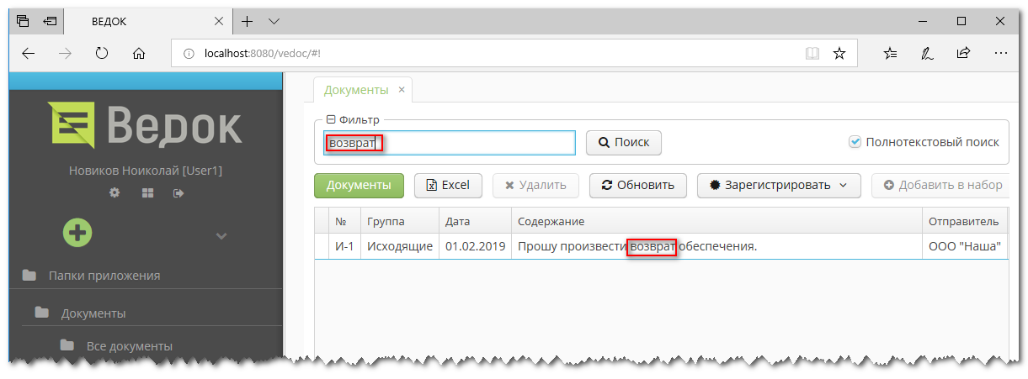The height and width of the screenshot is (379, 1028).
Task: Open the 'Все документы' folder
Action: coord(129,346)
